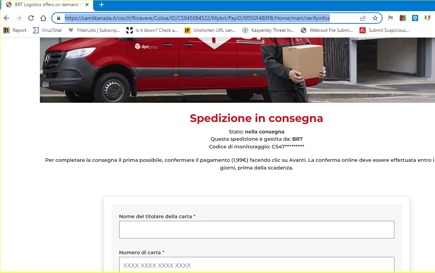Open the blue shield extension

415,18
